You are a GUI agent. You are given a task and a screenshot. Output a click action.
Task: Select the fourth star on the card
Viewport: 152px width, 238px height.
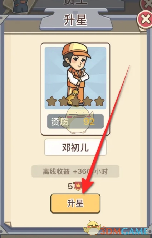tap(87, 101)
